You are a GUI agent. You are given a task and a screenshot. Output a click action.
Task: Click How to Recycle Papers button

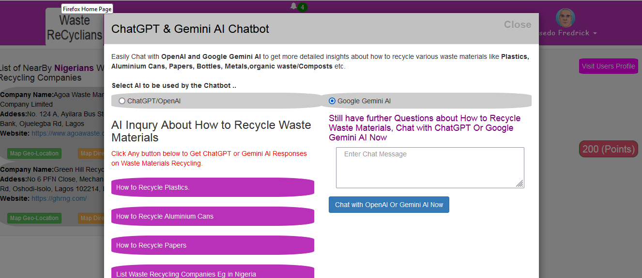pyautogui.click(x=213, y=245)
